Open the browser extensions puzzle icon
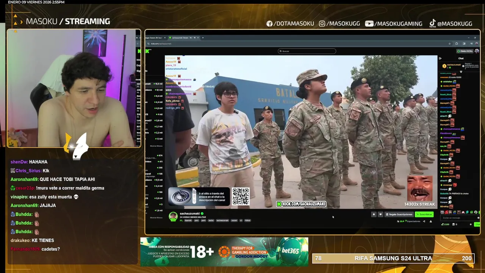The height and width of the screenshot is (273, 485). pos(457,44)
